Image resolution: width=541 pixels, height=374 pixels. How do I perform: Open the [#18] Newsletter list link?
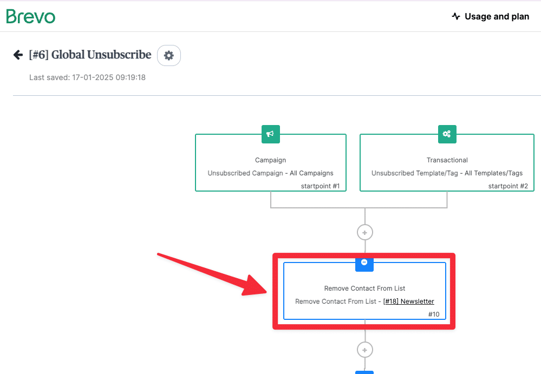(408, 301)
